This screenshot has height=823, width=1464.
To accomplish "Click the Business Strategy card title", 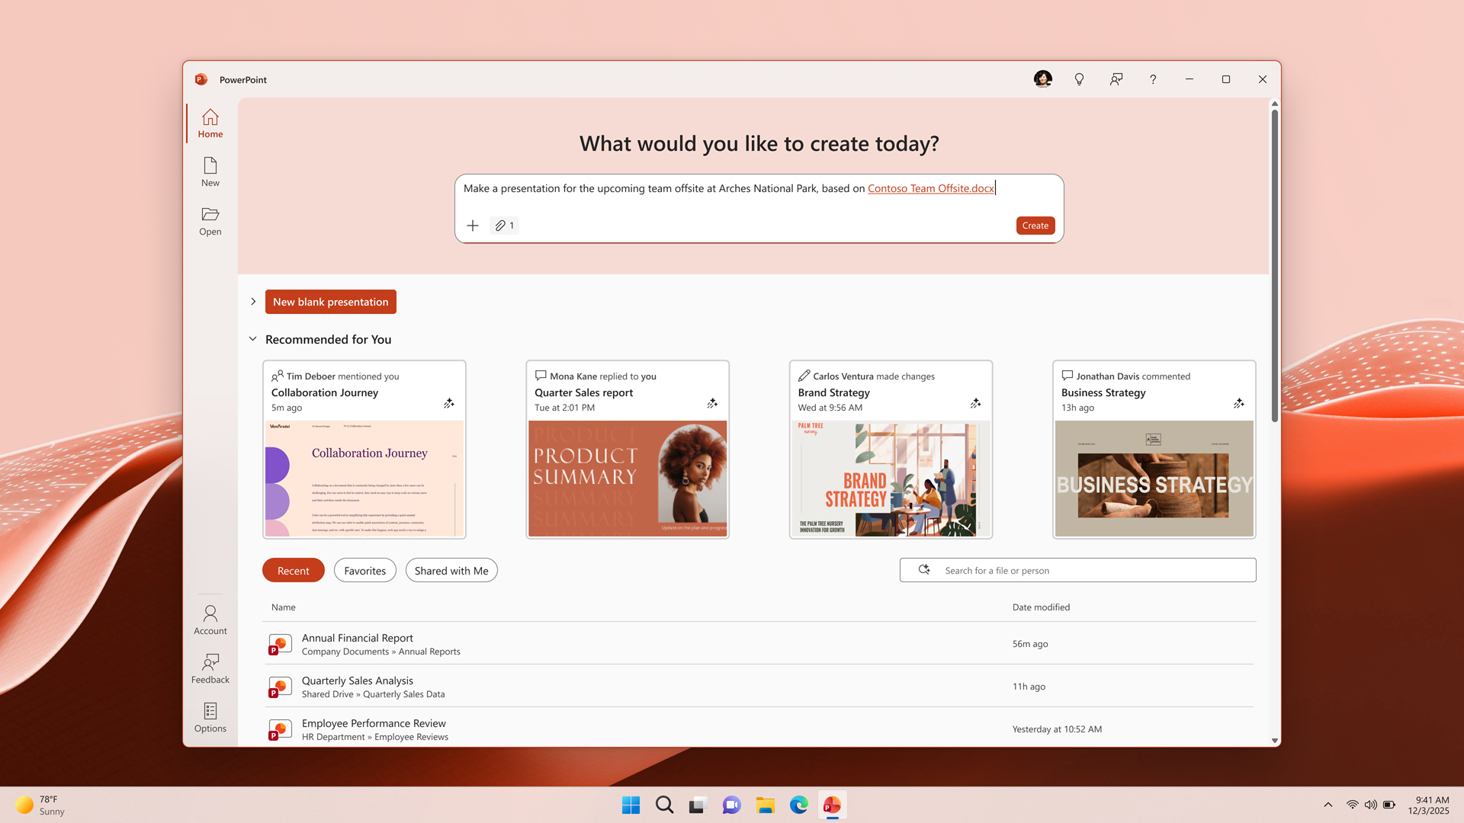I will (1103, 392).
